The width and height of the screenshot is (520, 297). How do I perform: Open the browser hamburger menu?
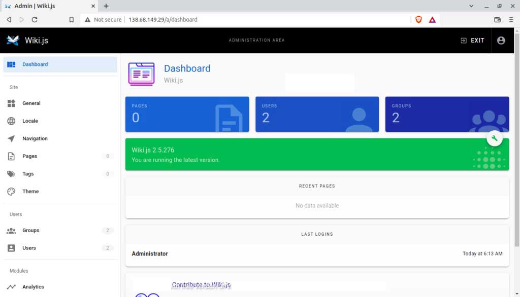tap(511, 20)
